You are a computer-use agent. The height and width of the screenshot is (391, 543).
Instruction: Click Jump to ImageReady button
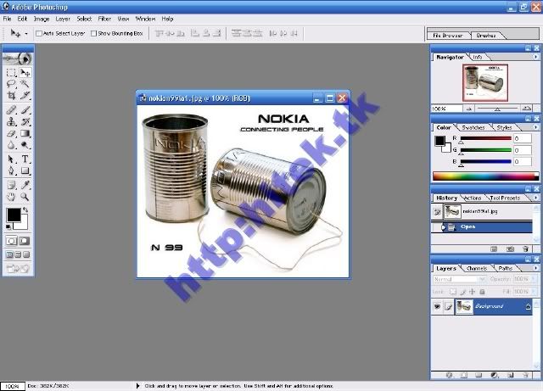point(18,268)
